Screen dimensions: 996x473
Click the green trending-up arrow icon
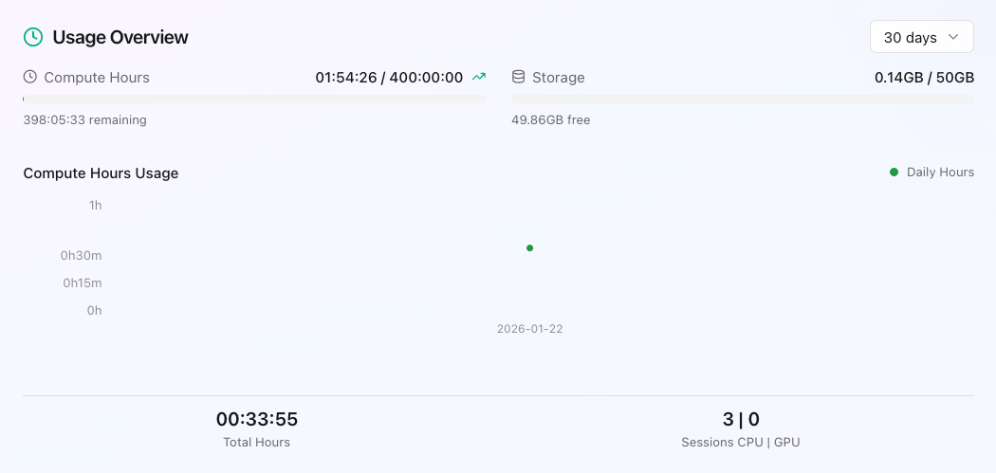(479, 77)
